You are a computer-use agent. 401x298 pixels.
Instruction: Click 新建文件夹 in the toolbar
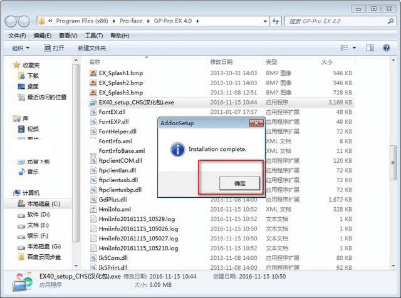(x=92, y=48)
